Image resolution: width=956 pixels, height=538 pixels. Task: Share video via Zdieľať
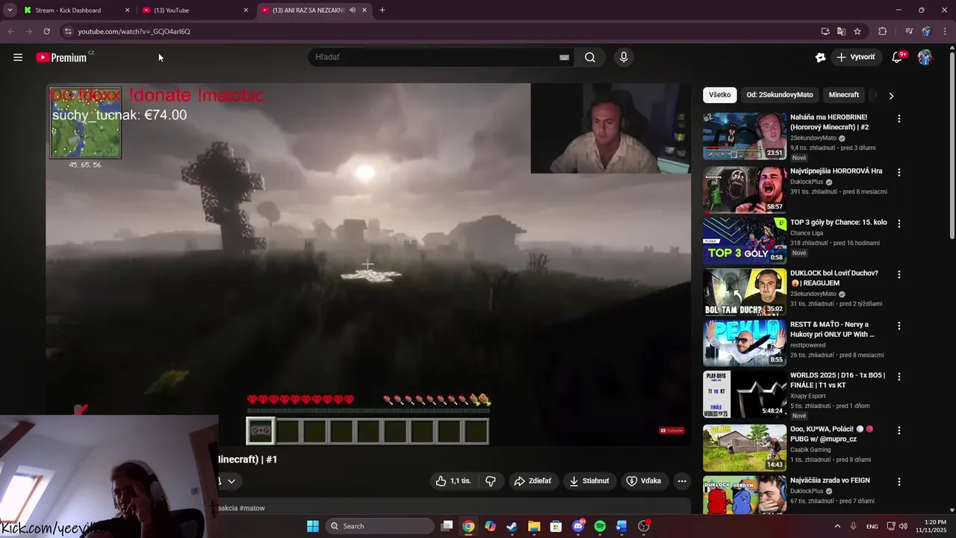click(x=533, y=481)
